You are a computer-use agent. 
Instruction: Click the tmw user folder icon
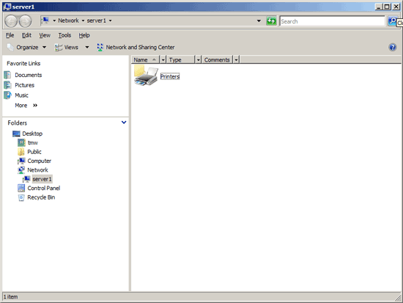[21, 142]
